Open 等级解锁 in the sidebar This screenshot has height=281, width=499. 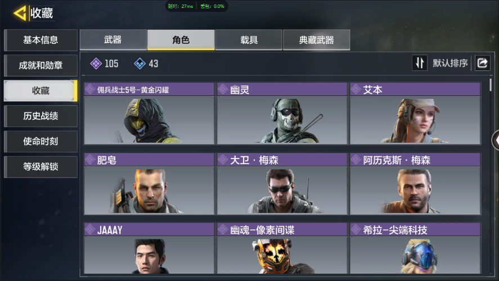(41, 166)
